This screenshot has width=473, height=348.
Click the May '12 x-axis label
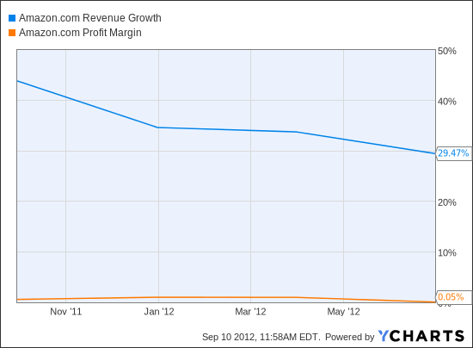[344, 312]
